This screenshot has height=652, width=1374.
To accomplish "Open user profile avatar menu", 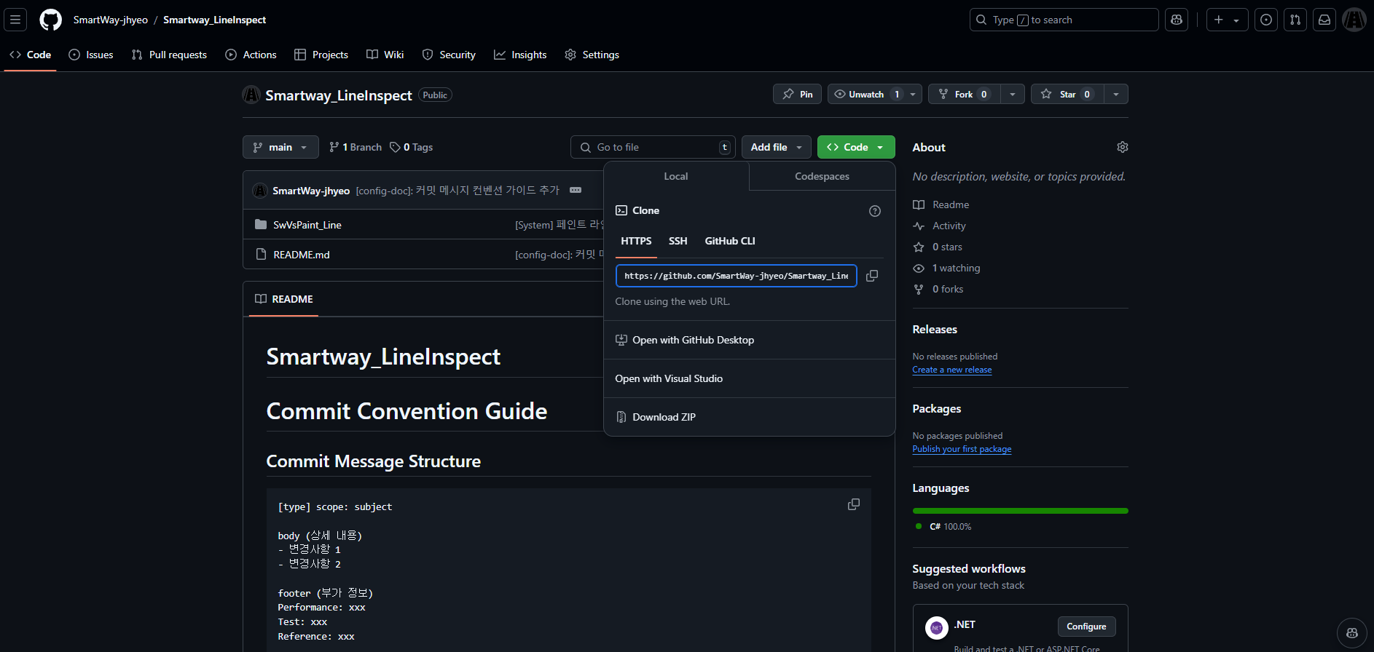I will point(1354,20).
